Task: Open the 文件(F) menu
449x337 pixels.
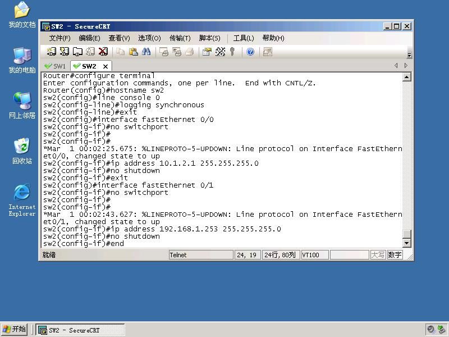Action: click(x=59, y=38)
